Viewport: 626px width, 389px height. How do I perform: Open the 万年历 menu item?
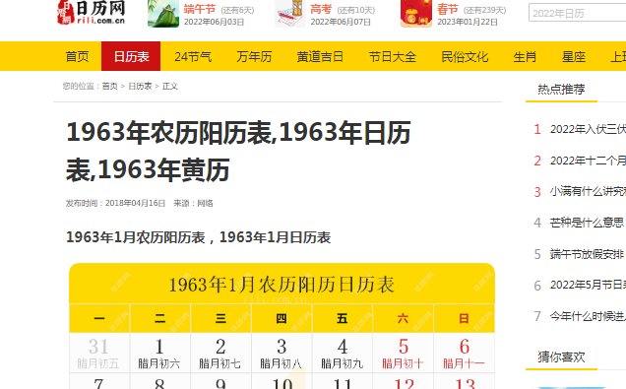click(x=254, y=56)
